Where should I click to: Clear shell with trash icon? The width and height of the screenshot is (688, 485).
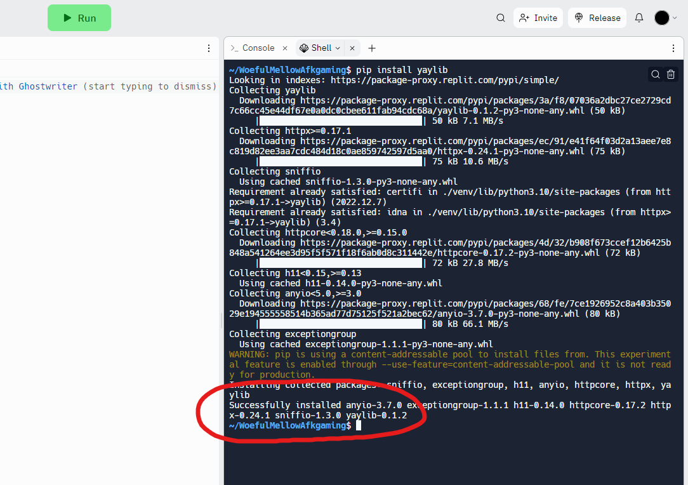(x=670, y=74)
